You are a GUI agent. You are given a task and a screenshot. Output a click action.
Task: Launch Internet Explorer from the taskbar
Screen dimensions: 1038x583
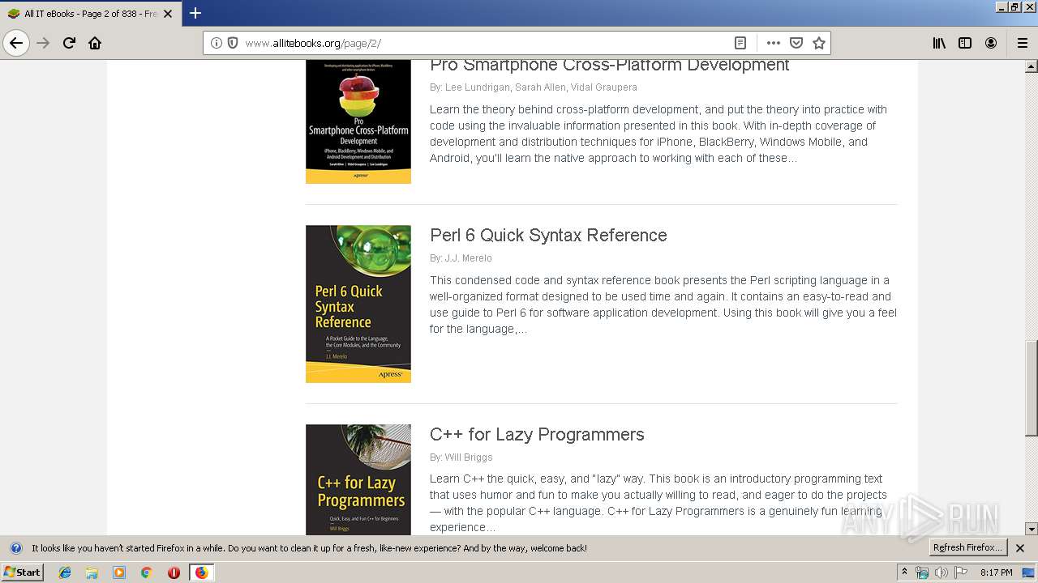tap(65, 572)
